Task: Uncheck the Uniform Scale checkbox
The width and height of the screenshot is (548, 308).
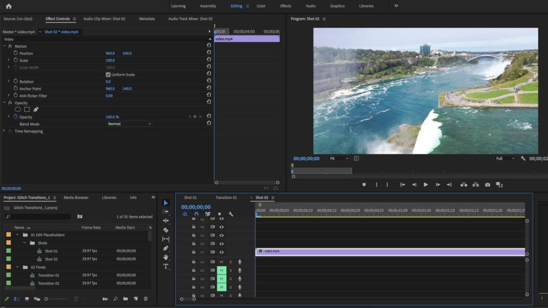Action: pos(108,75)
